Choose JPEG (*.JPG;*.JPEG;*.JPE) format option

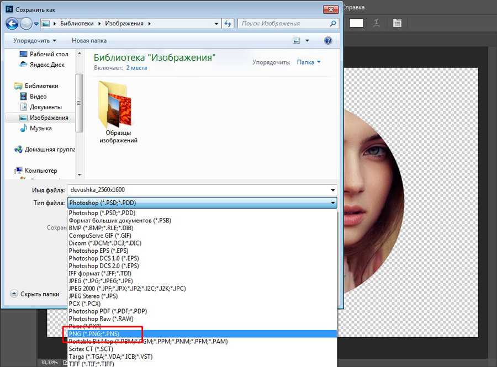[x=202, y=281]
